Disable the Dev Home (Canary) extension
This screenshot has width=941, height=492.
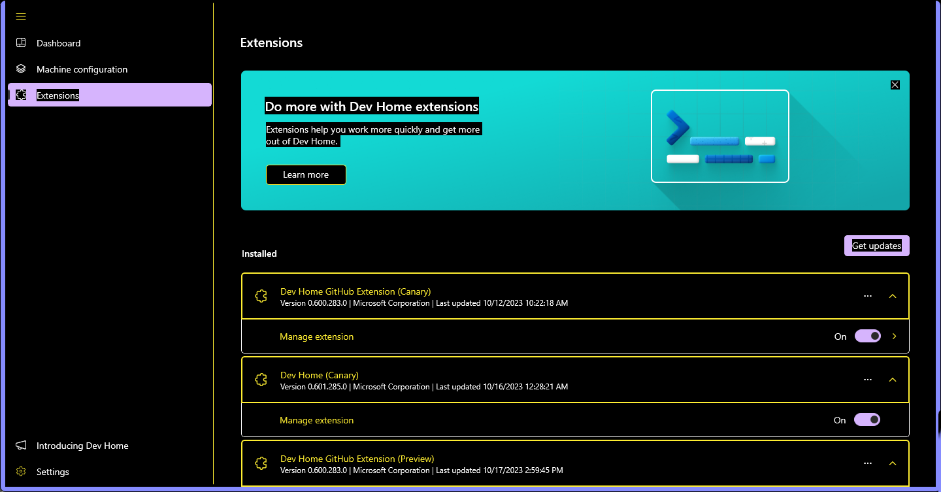click(x=867, y=419)
